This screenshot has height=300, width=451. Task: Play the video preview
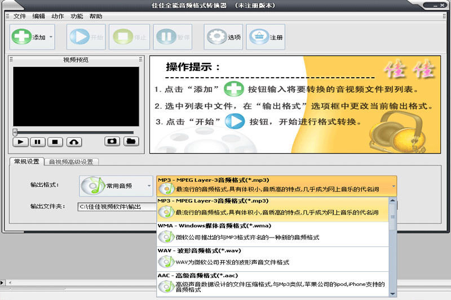20,142
